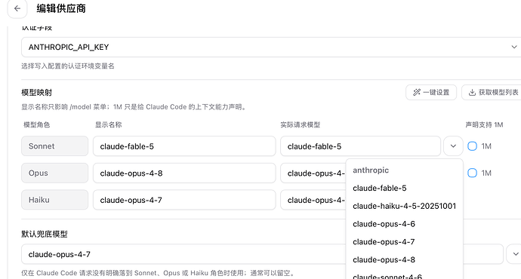Enable 1M context for the Opus row

(472, 173)
